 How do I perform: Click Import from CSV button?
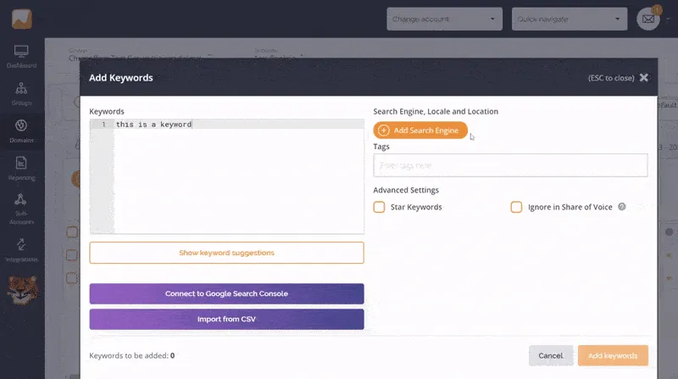click(x=226, y=319)
